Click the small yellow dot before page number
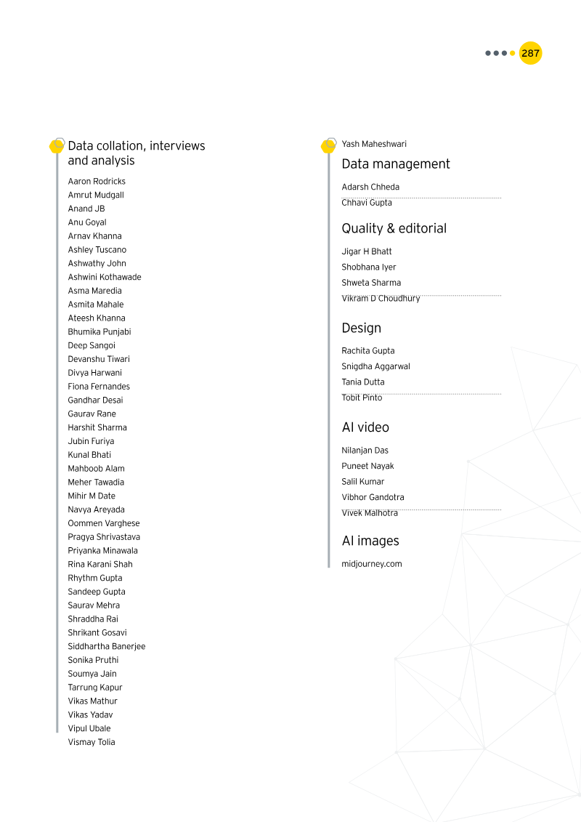Viewport: 581px width, 822px height. pos(513,53)
